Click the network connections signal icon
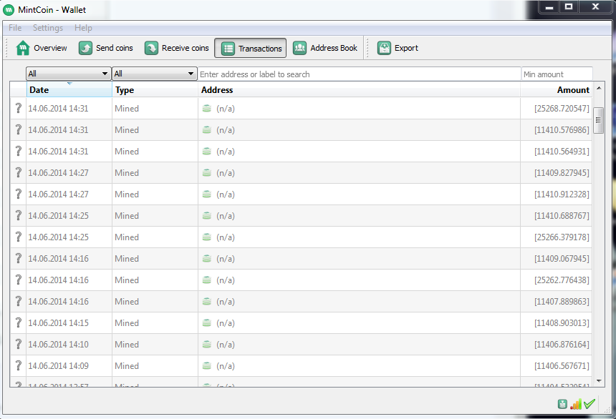Image resolution: width=616 pixels, height=419 pixels. 576,404
